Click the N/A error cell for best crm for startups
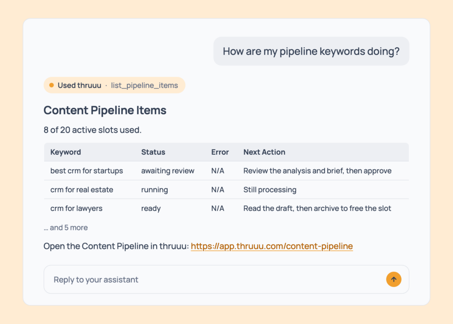 pos(218,171)
